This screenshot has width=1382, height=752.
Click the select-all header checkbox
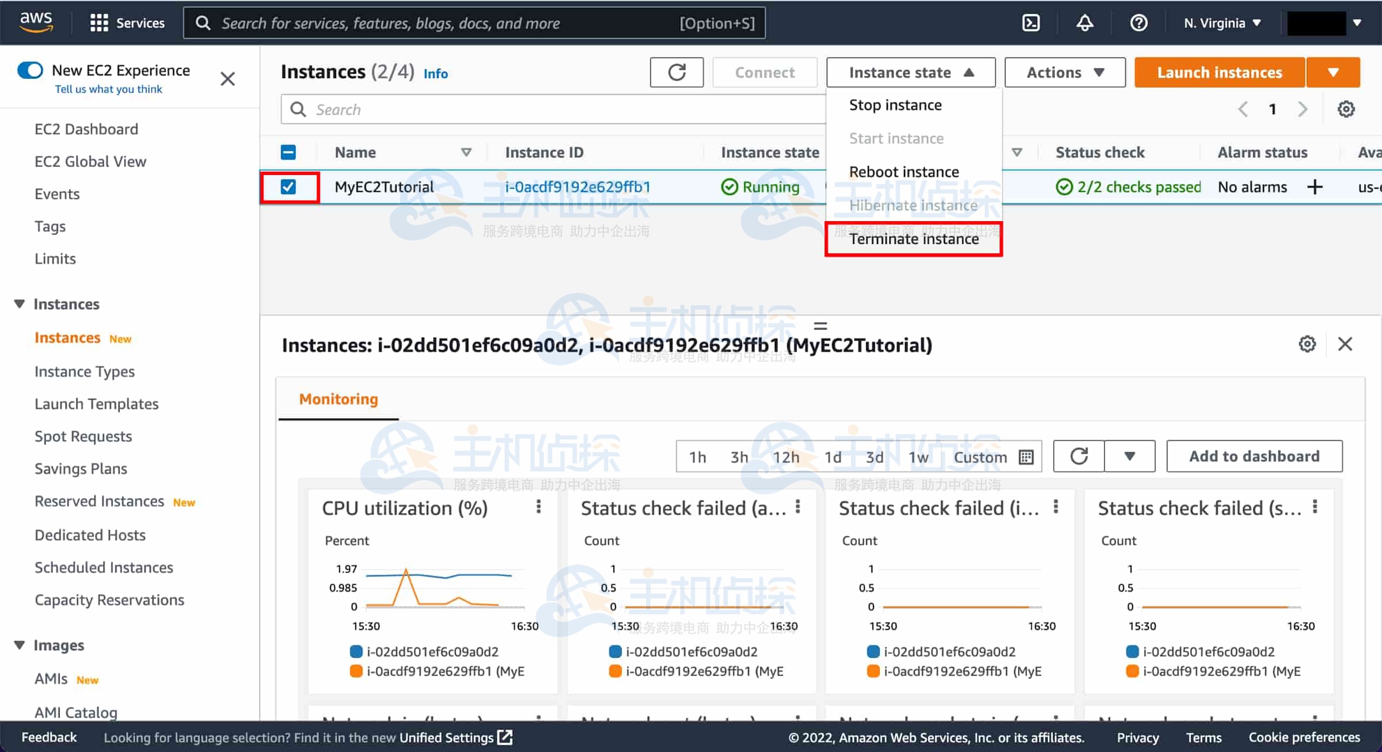(288, 153)
